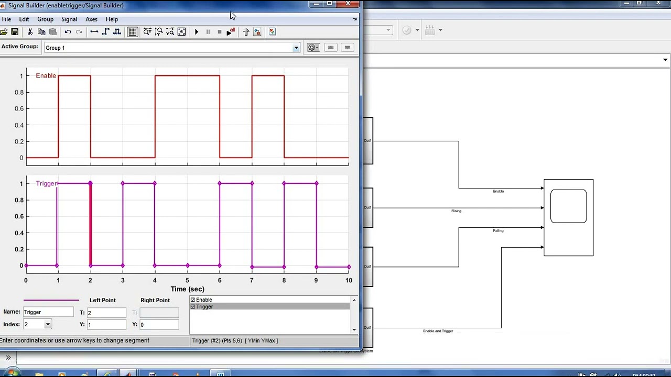Click the Falling signal label in model

pyautogui.click(x=498, y=231)
